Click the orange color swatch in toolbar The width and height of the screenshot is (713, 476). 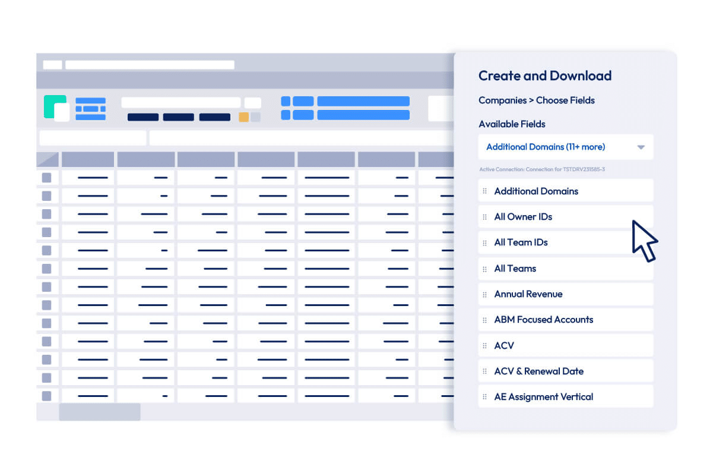pyautogui.click(x=243, y=117)
